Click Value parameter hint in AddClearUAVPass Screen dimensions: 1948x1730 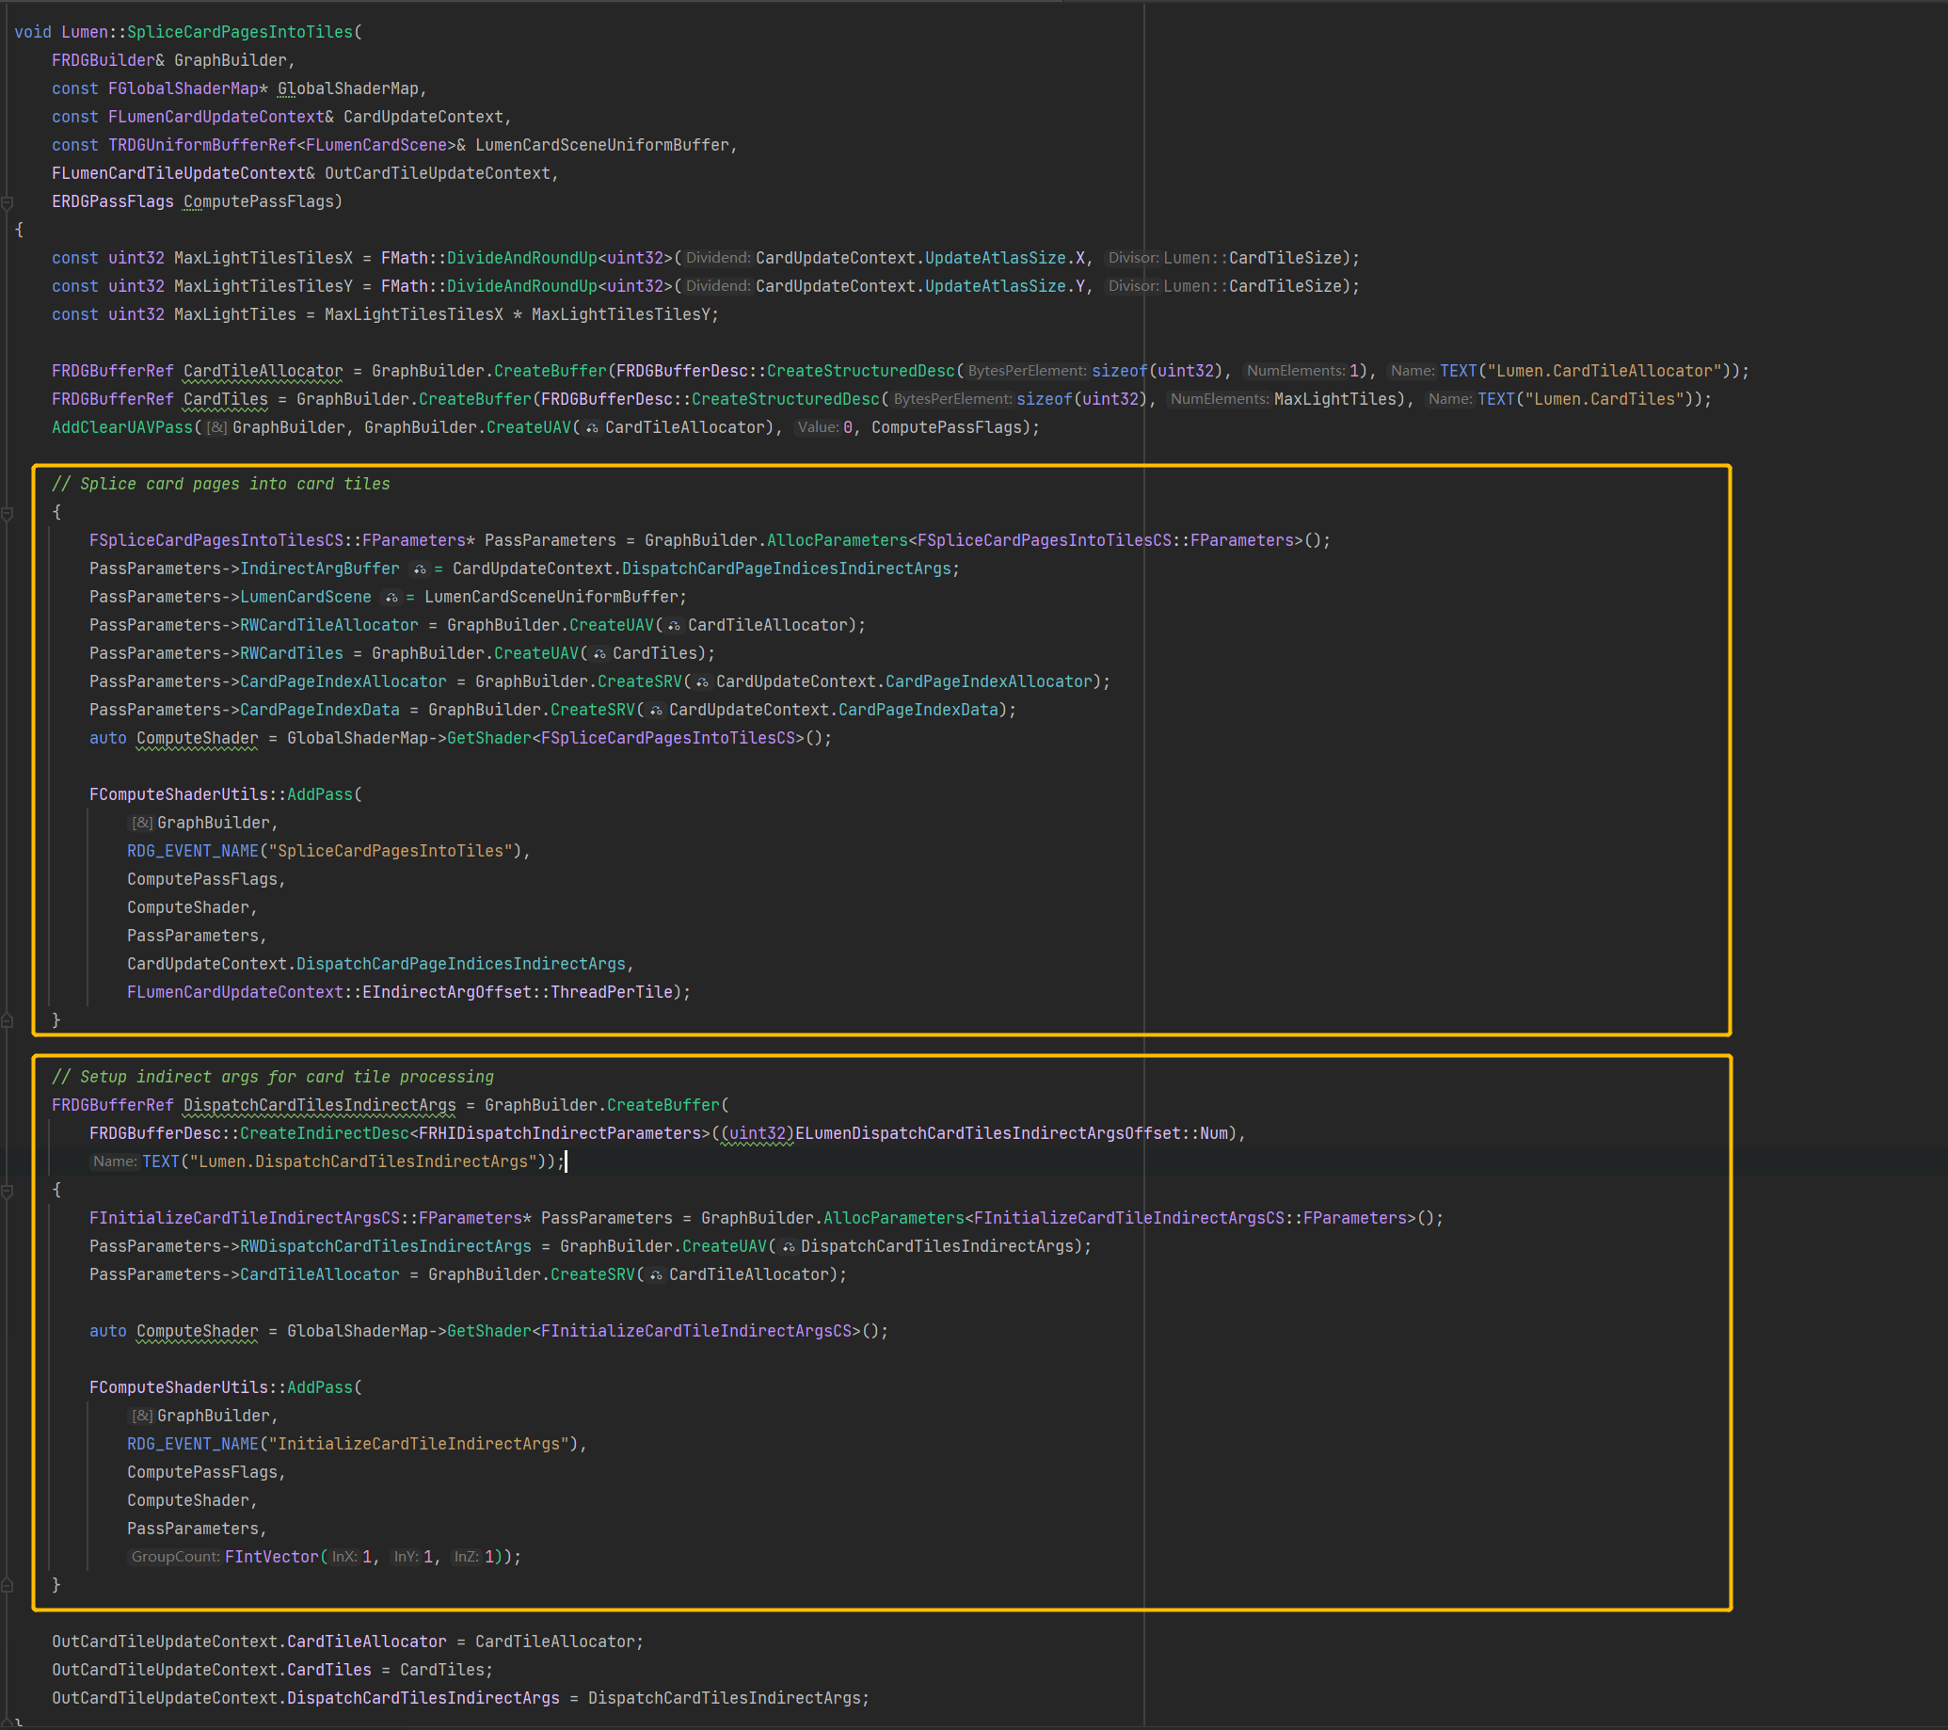tap(818, 428)
